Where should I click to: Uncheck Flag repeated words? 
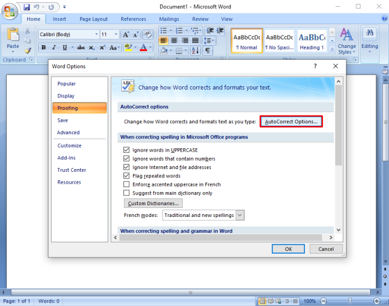click(126, 176)
